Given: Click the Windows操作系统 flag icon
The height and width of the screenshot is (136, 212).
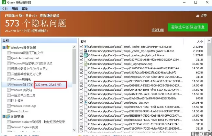Looking at the screenshot, I should click(x=8, y=47).
